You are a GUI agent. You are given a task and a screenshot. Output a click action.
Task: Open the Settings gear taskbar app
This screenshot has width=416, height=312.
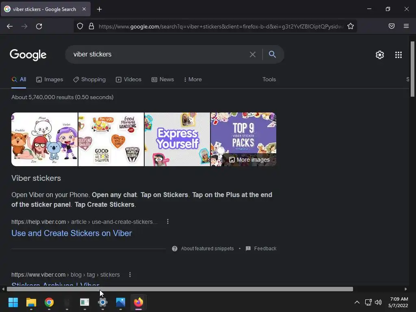(103, 302)
